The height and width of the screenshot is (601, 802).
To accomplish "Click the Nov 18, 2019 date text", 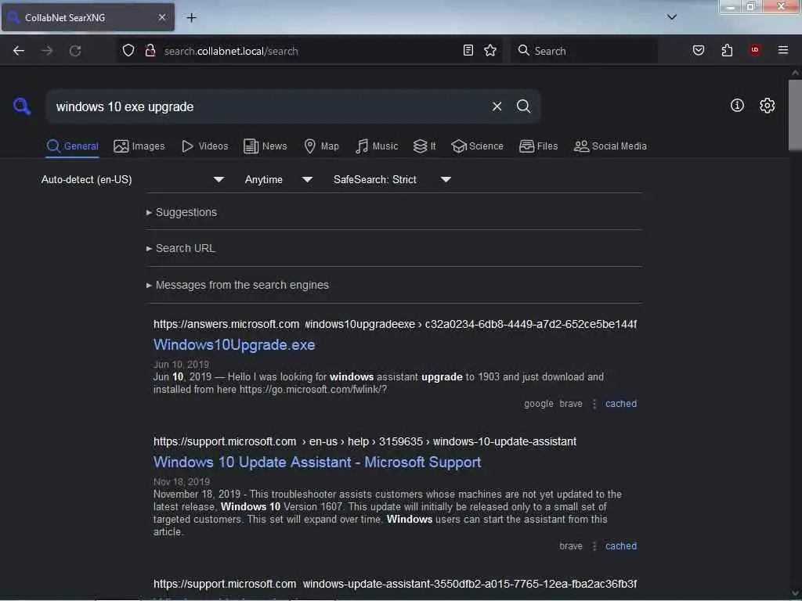I will point(182,482).
